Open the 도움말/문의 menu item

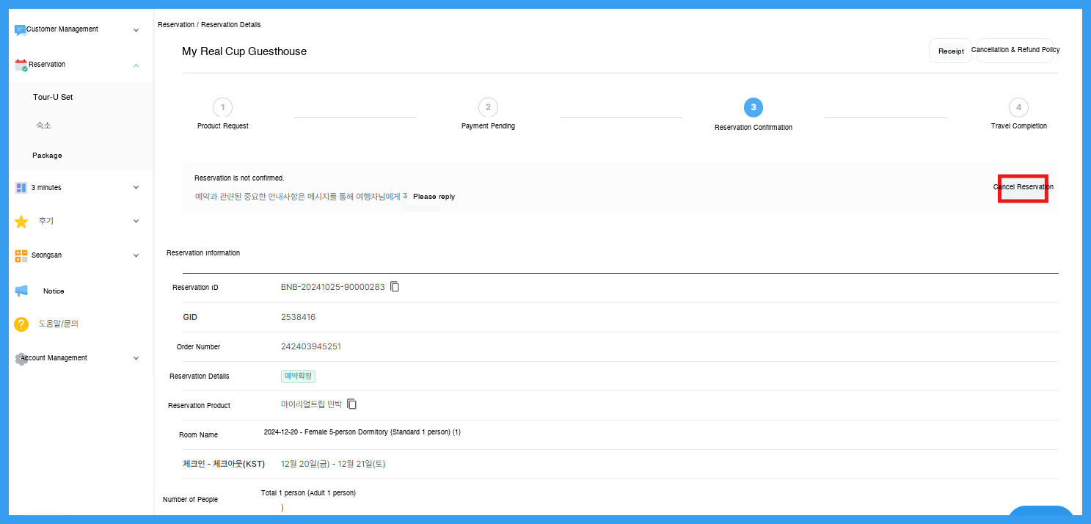[59, 324]
